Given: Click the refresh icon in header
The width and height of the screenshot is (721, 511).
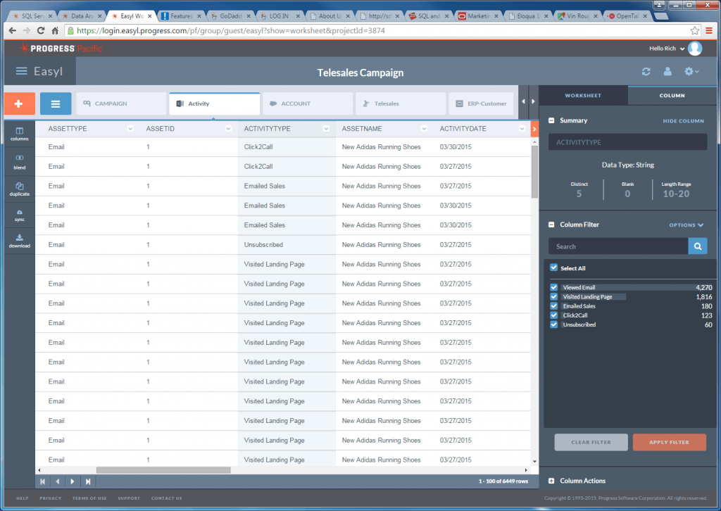Looking at the screenshot, I should (x=646, y=72).
